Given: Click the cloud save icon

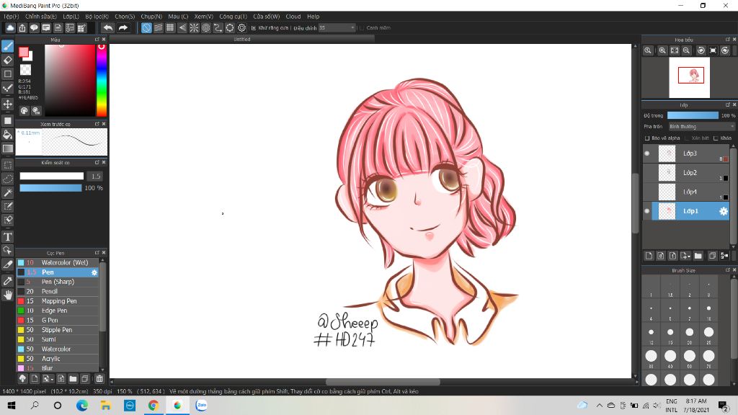Looking at the screenshot, I should [10, 28].
